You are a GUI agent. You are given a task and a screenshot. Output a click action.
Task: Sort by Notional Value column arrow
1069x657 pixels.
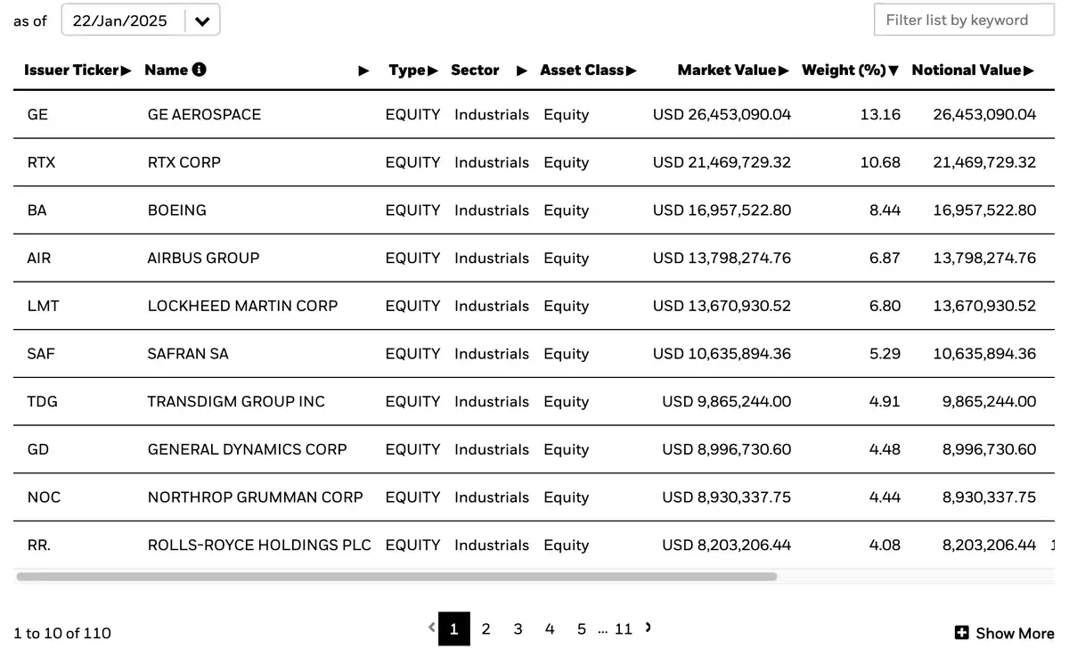tap(1028, 70)
